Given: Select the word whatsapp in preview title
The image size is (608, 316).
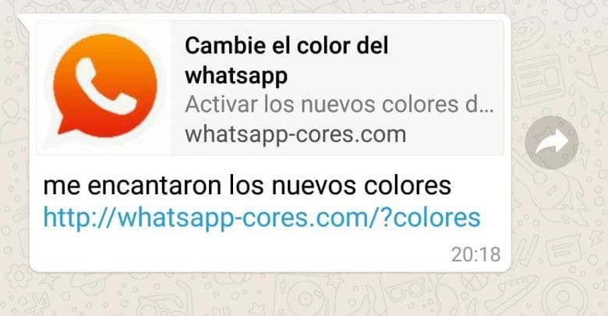Looking at the screenshot, I should (x=236, y=76).
